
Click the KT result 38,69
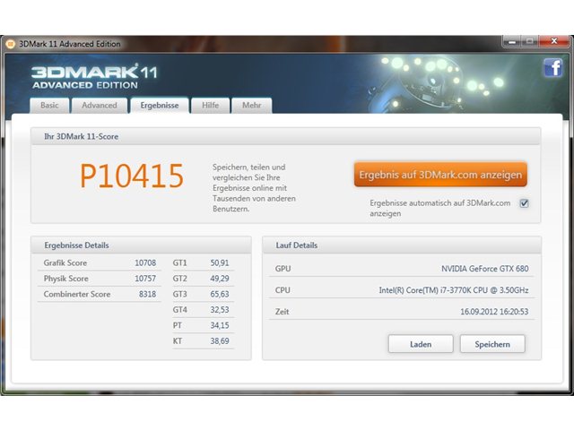click(220, 341)
